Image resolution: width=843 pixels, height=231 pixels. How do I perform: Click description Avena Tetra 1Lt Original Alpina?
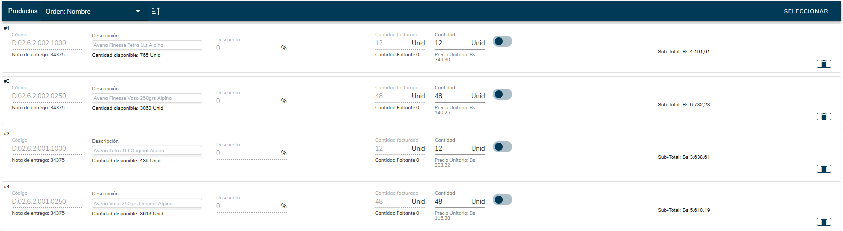coord(147,151)
